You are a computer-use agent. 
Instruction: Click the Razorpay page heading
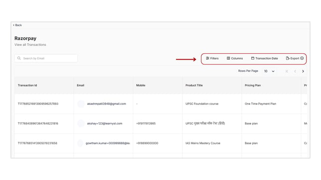pos(25,38)
